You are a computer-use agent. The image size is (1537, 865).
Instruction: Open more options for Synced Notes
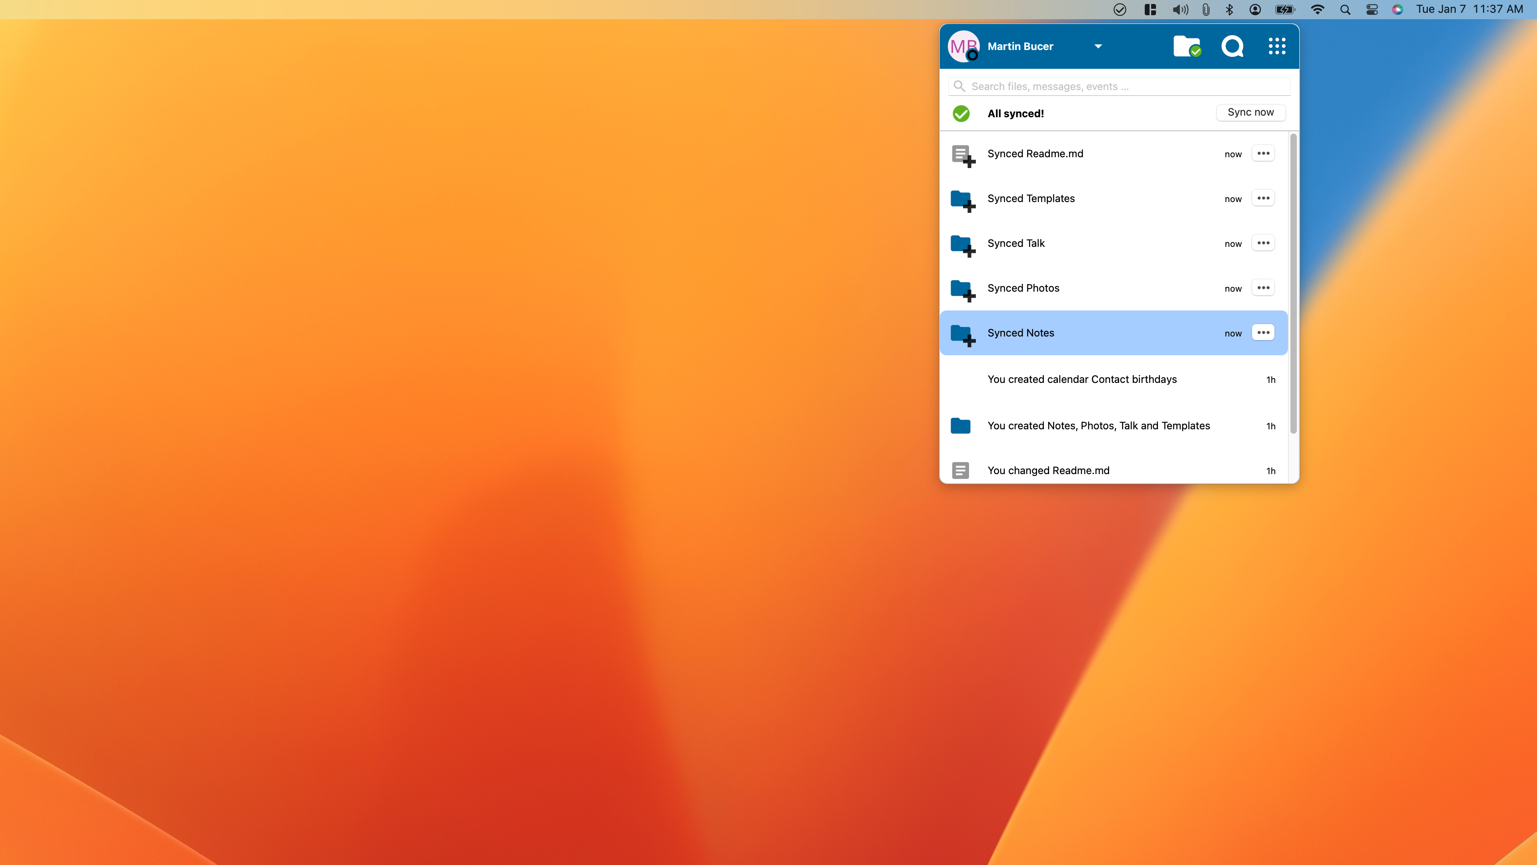point(1263,332)
